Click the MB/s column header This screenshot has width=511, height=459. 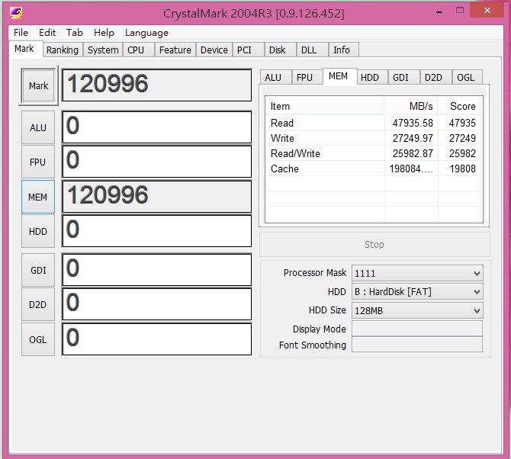411,106
